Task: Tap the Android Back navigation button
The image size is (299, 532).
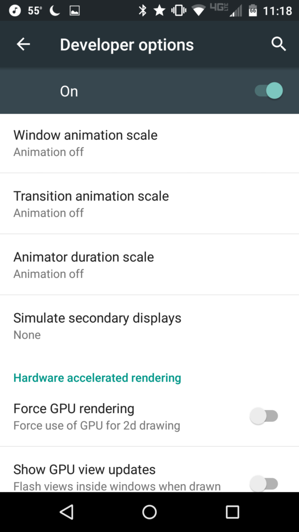Action: point(66,512)
